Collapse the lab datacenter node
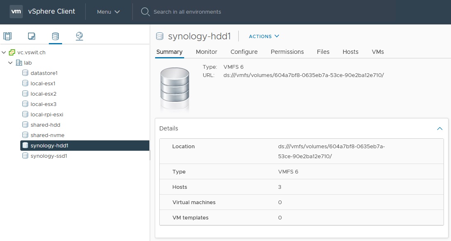 coord(11,63)
